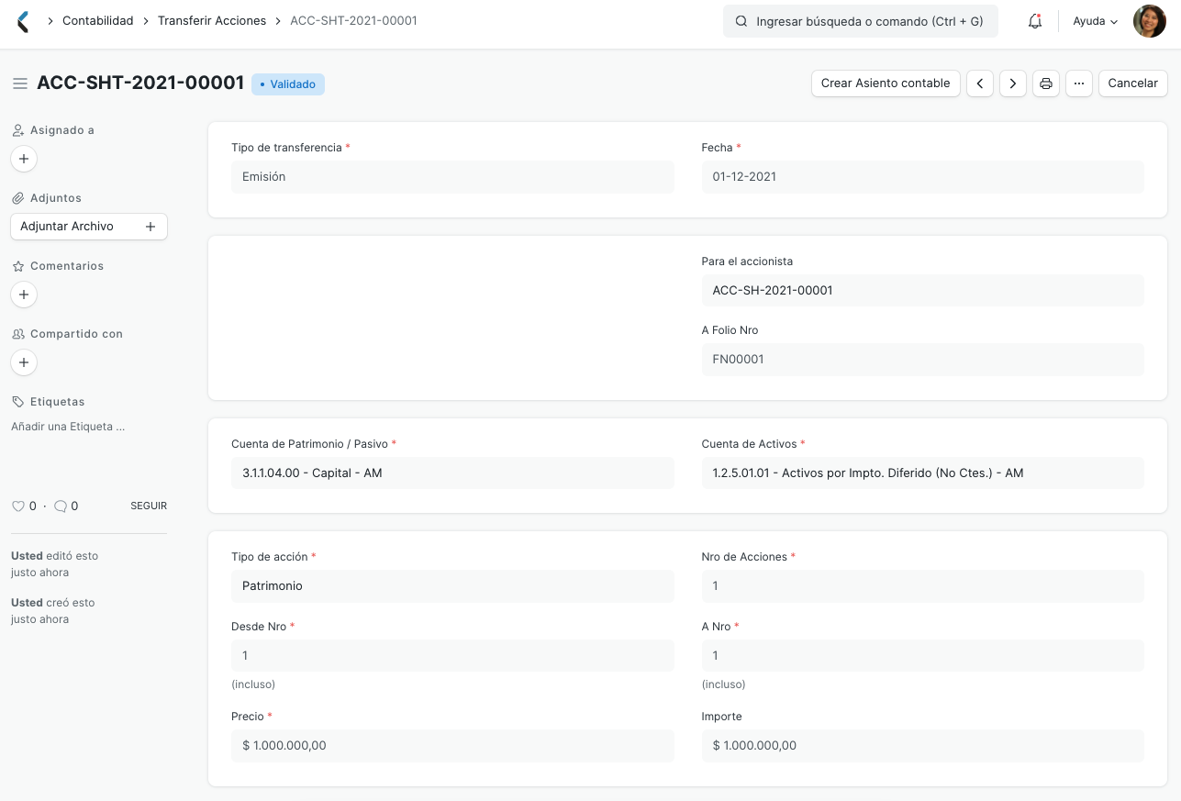Open the three-dots more menu
Screen dimensions: 1181x801
point(1079,83)
